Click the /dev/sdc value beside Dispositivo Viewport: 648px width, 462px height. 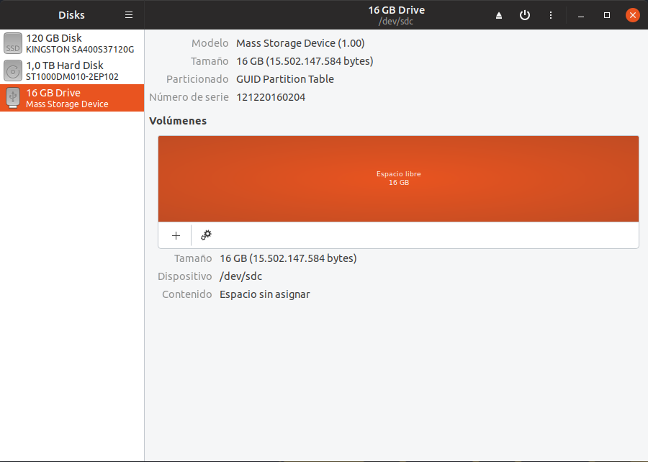point(241,276)
